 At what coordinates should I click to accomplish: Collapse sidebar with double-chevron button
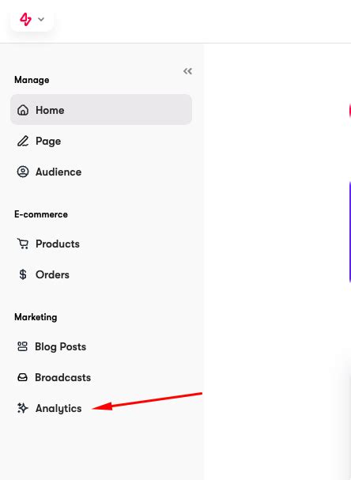click(187, 71)
